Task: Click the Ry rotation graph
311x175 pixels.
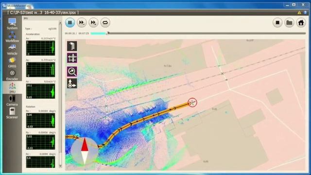Action: tap(40, 142)
